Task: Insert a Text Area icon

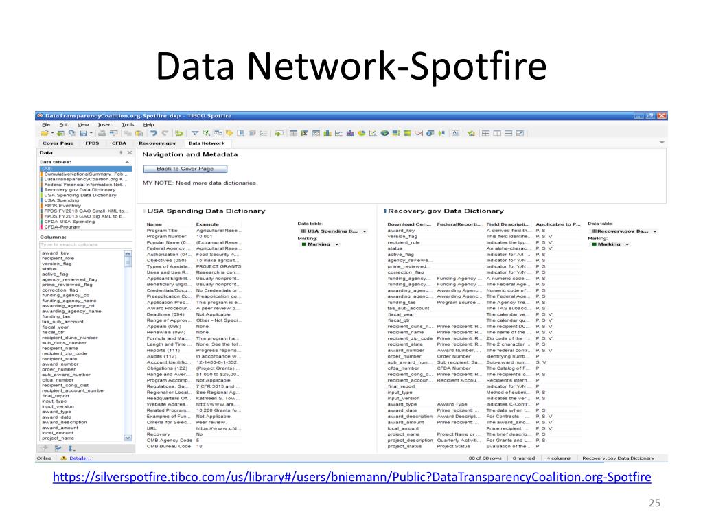Action: click(456, 133)
